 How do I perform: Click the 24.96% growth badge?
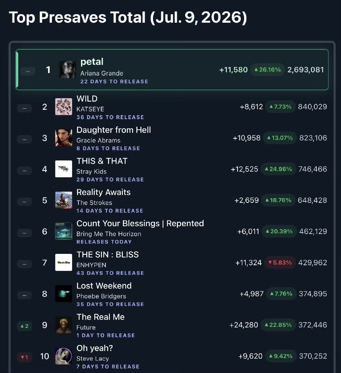tap(278, 169)
